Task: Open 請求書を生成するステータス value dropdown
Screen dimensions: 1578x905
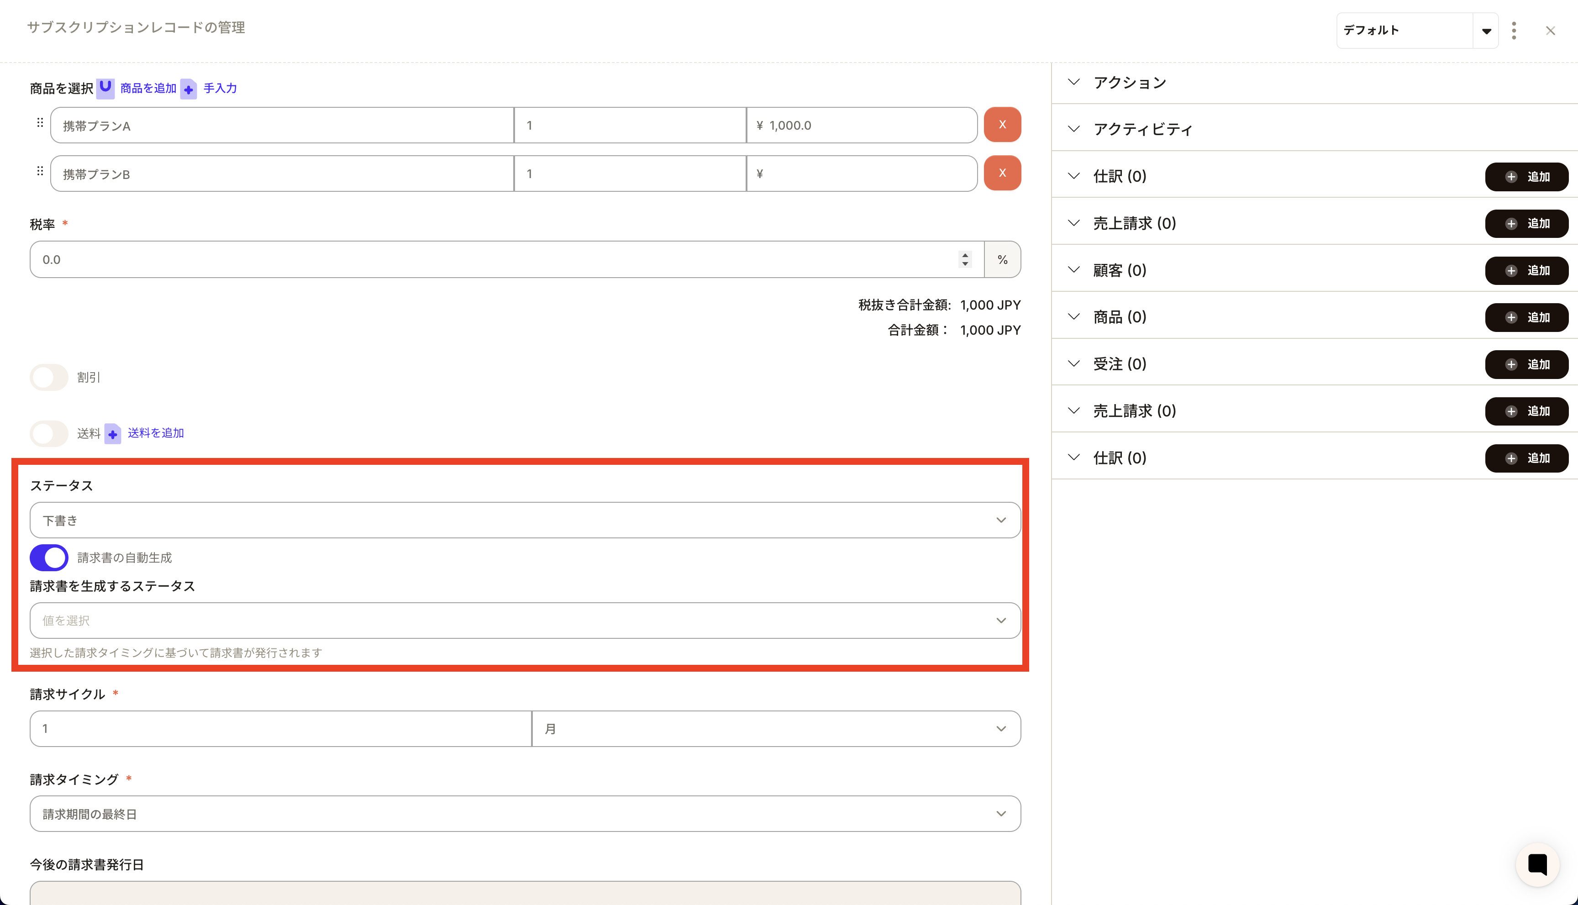Action: tap(525, 621)
